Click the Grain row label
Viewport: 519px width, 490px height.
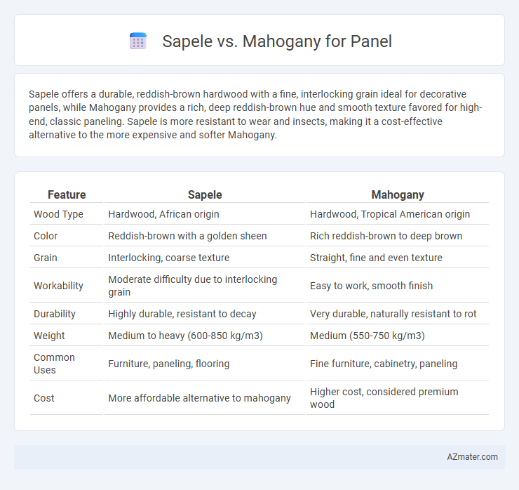46,258
